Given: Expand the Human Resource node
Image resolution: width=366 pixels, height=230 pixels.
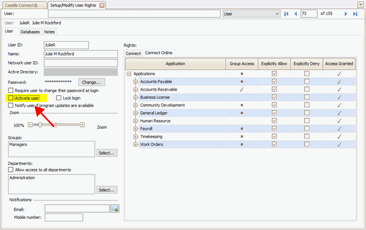Looking at the screenshot, I should click(135, 121).
